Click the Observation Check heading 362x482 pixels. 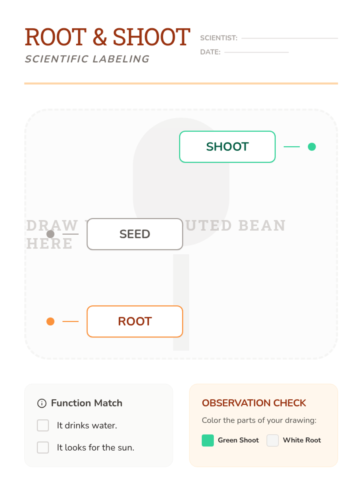click(x=254, y=403)
